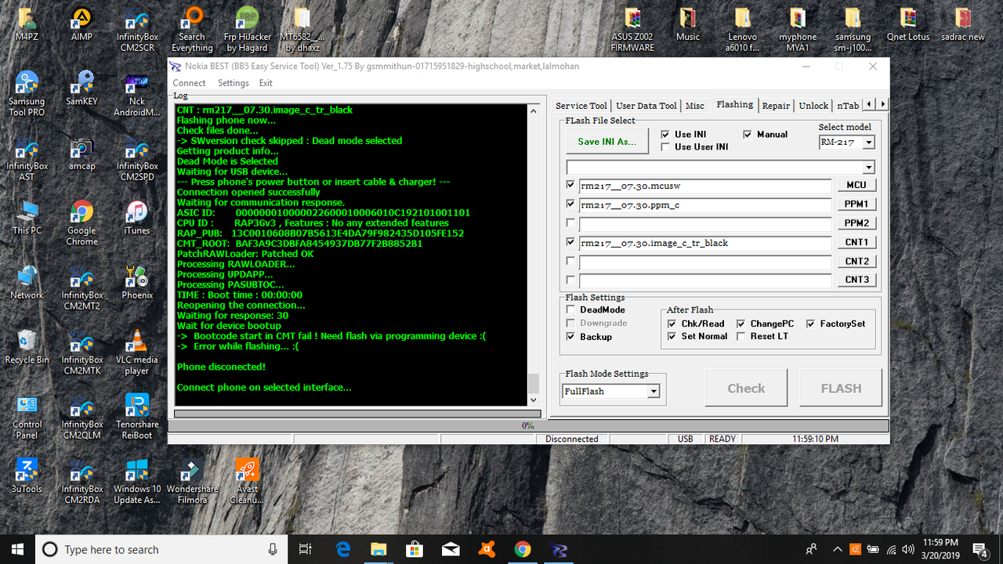The width and height of the screenshot is (1003, 564).
Task: Enable the Use User INI checkbox
Action: [x=665, y=146]
